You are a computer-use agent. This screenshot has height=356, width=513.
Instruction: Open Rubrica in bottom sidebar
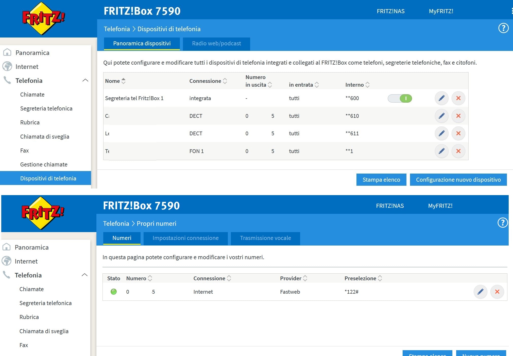coord(29,317)
